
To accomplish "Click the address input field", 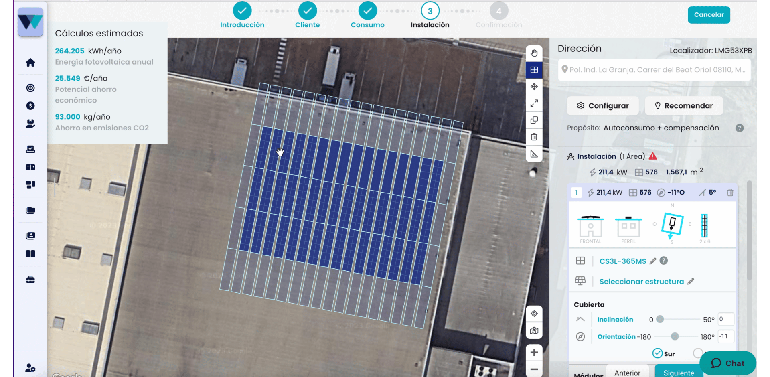I will pyautogui.click(x=654, y=70).
